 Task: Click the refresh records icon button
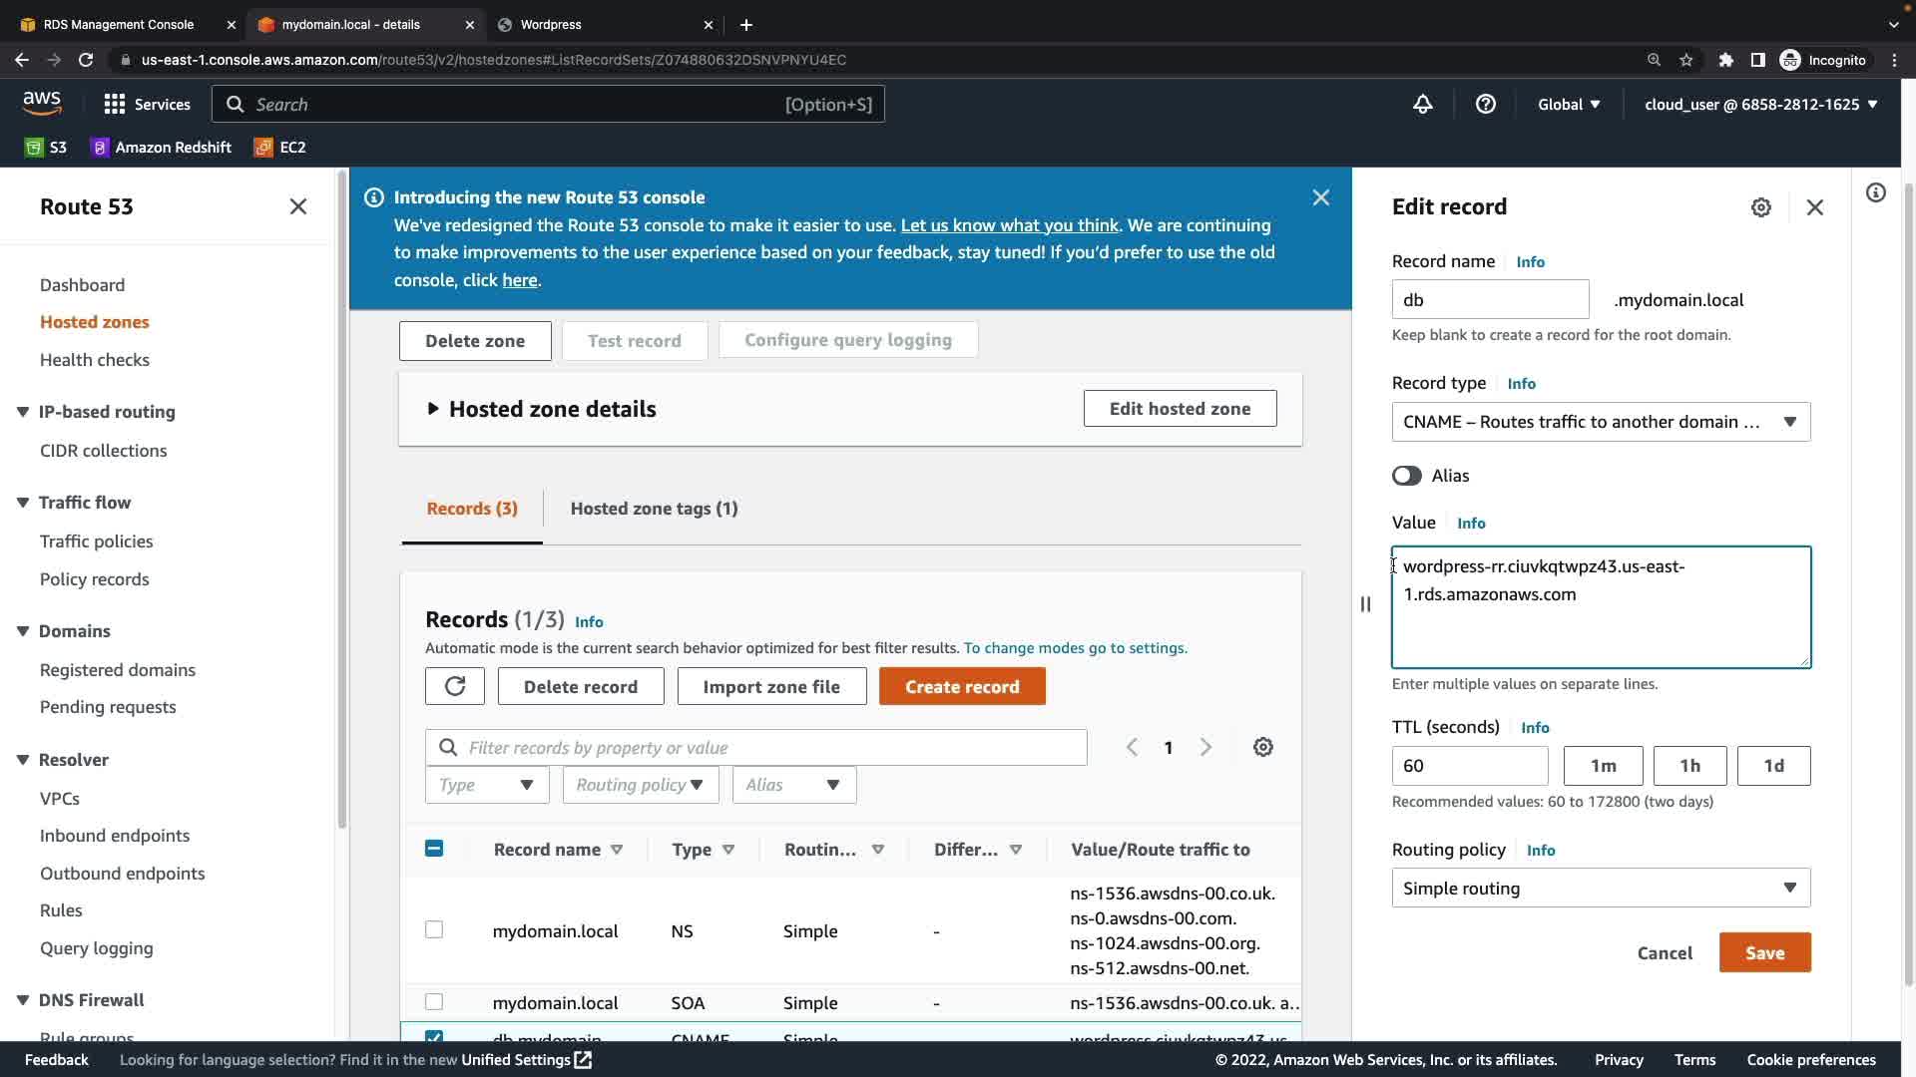(x=455, y=686)
